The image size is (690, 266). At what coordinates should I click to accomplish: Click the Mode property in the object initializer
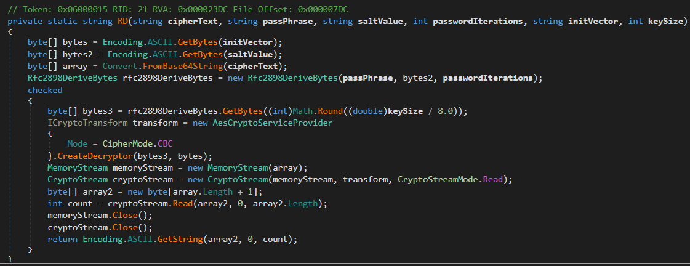point(78,144)
